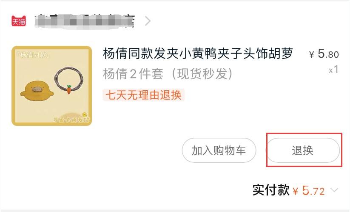Tap the hair tie ring with carrot
Image resolution: width=350 pixels, height=212 pixels.
(69, 81)
